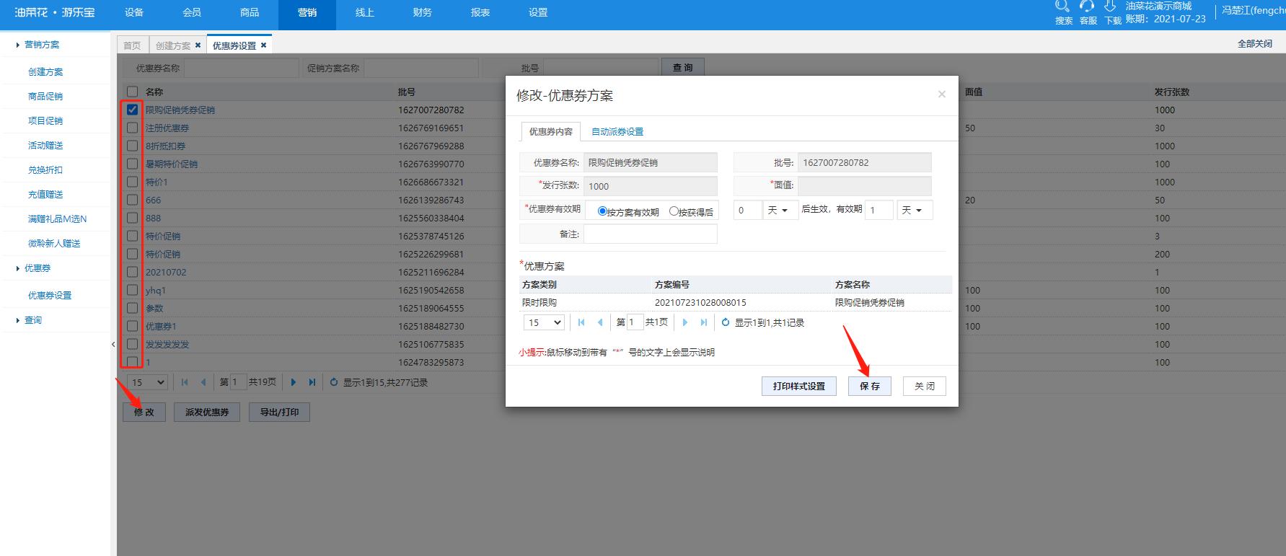1286x556 pixels.
Task: Open the 财务 top menu
Action: click(423, 12)
